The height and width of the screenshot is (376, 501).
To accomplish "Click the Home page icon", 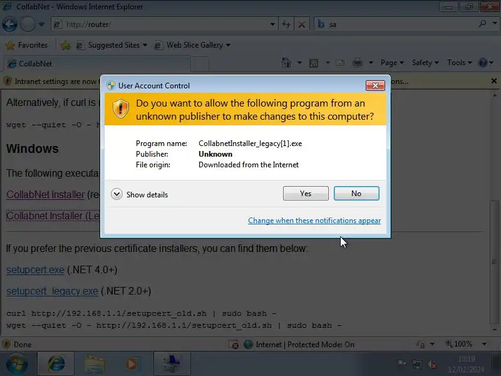I will tap(286, 63).
